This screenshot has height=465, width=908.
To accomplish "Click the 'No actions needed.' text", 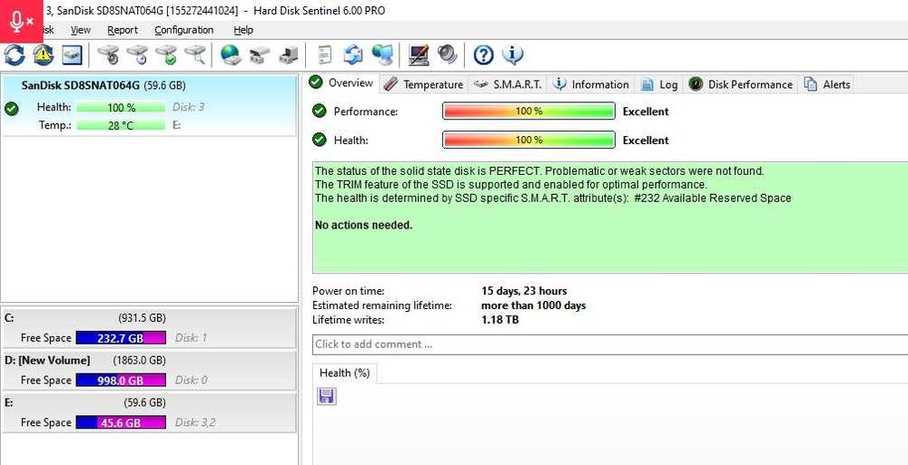I will [x=364, y=226].
